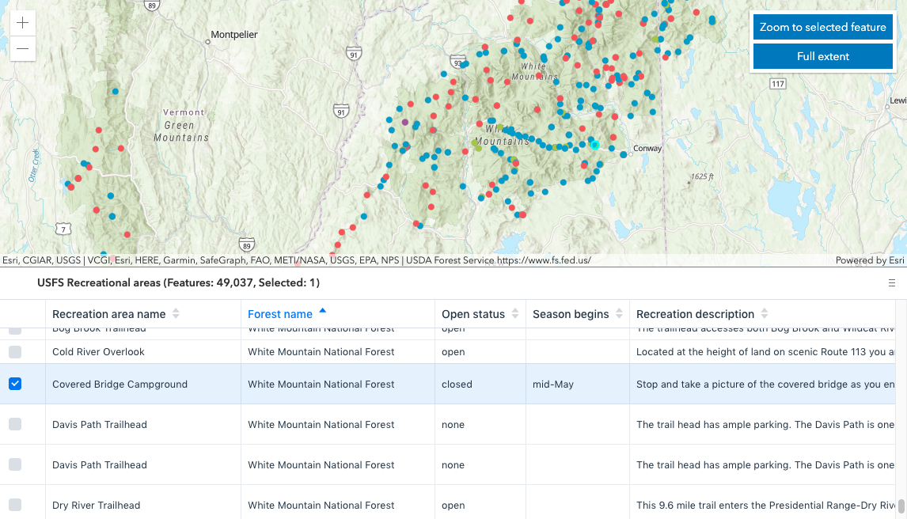Select the purple map point on the map
The width and height of the screenshot is (907, 519).
[x=405, y=123]
